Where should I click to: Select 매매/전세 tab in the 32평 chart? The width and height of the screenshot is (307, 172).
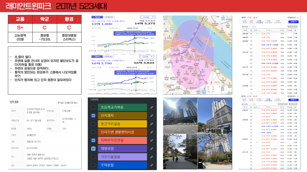pos(132,67)
